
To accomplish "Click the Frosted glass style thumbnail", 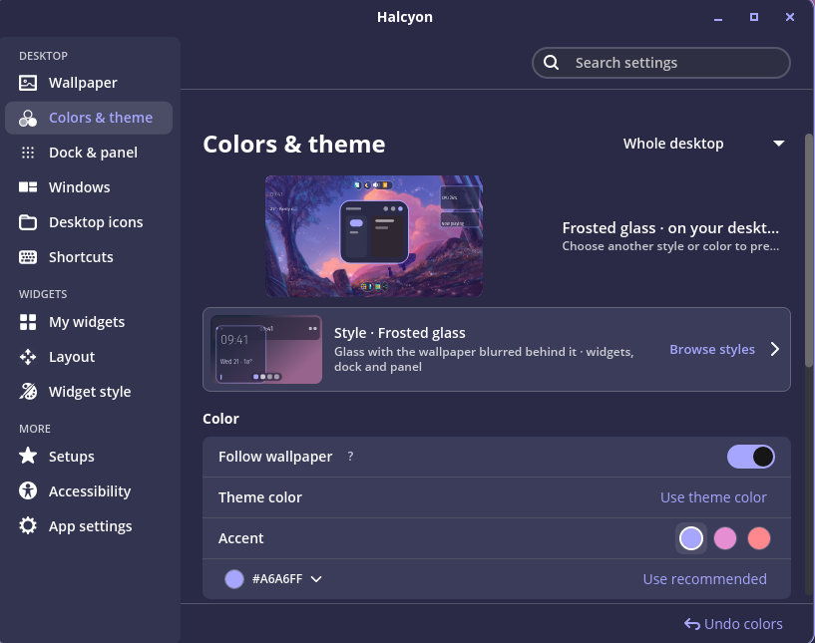I will [266, 349].
